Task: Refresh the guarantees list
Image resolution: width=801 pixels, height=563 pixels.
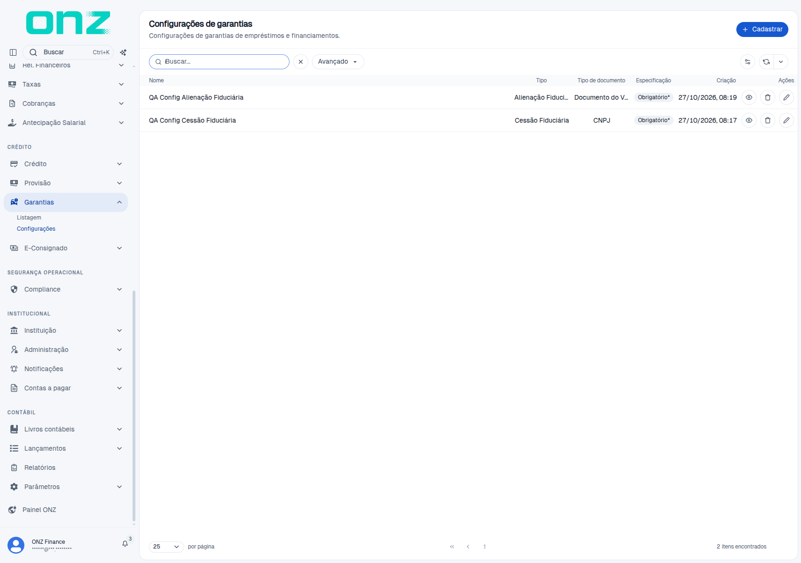Action: click(x=766, y=62)
